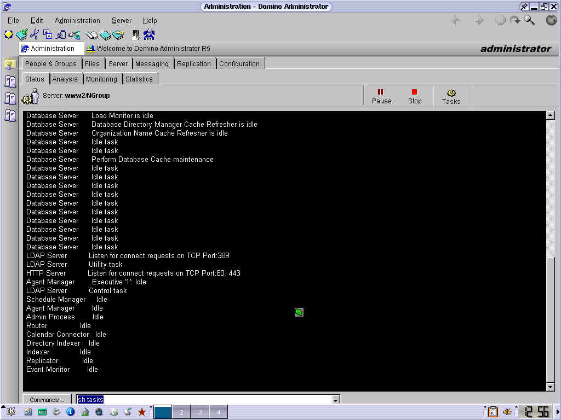Image resolution: width=561 pixels, height=420 pixels.
Task: Open the File menu
Action: 13,21
